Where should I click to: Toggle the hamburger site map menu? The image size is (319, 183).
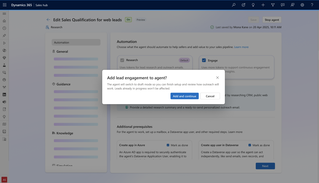[x=4, y=13]
